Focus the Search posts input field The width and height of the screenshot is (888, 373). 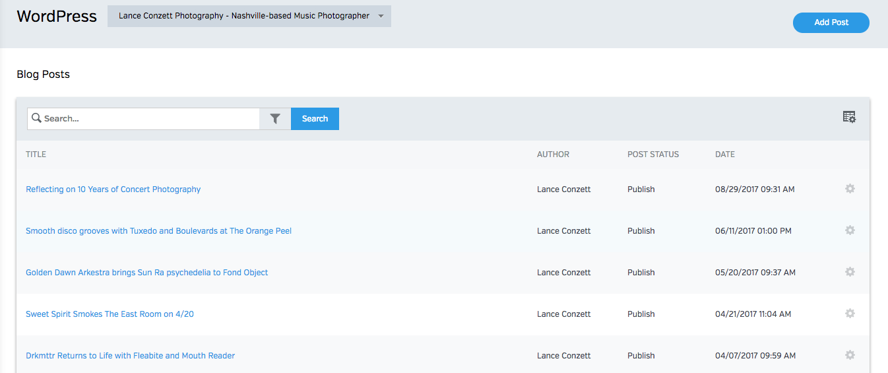148,119
